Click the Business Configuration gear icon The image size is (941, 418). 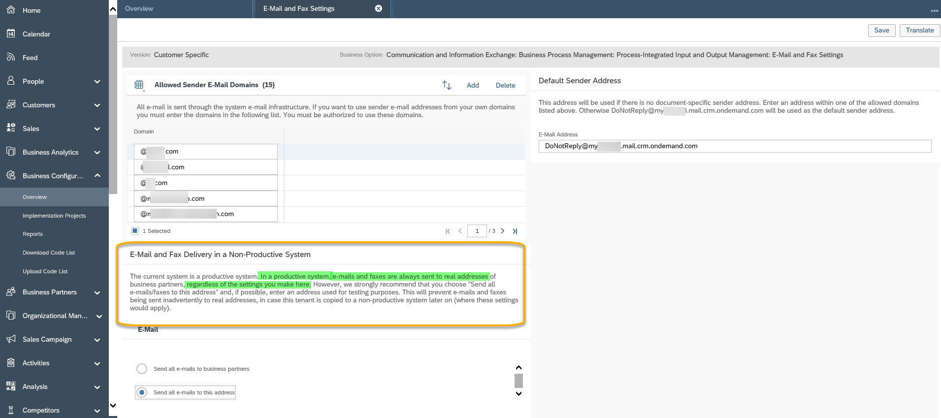coord(10,175)
